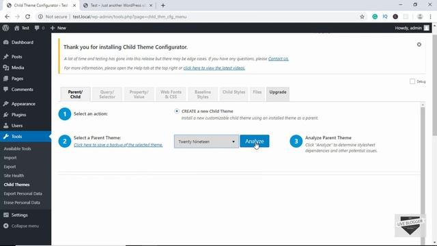Select CREATE a new Child Theme radio
The height and width of the screenshot is (246, 437).
177,111
